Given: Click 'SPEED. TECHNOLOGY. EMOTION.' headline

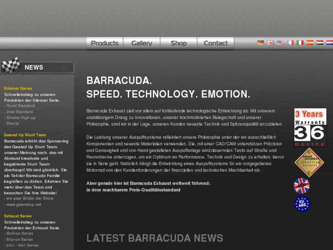Looking at the screenshot, I should (x=168, y=94).
